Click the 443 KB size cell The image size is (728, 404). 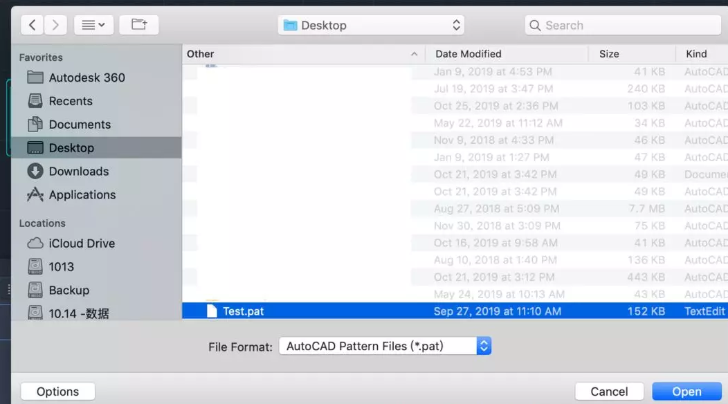click(646, 277)
